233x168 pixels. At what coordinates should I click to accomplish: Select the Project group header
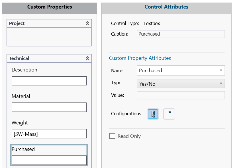pos(49,23)
